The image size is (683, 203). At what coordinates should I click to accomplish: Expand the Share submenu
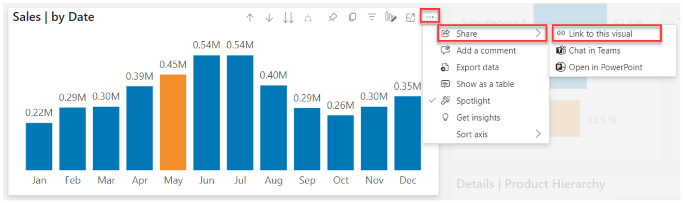point(492,34)
